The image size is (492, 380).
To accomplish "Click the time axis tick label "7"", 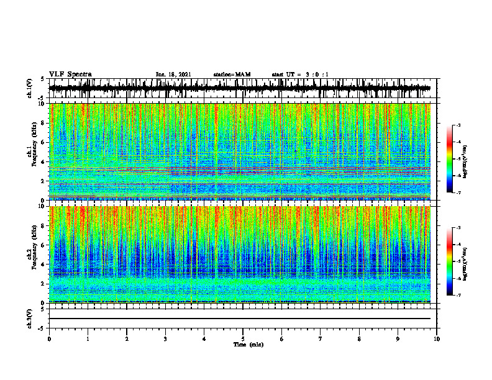I will (x=321, y=339).
